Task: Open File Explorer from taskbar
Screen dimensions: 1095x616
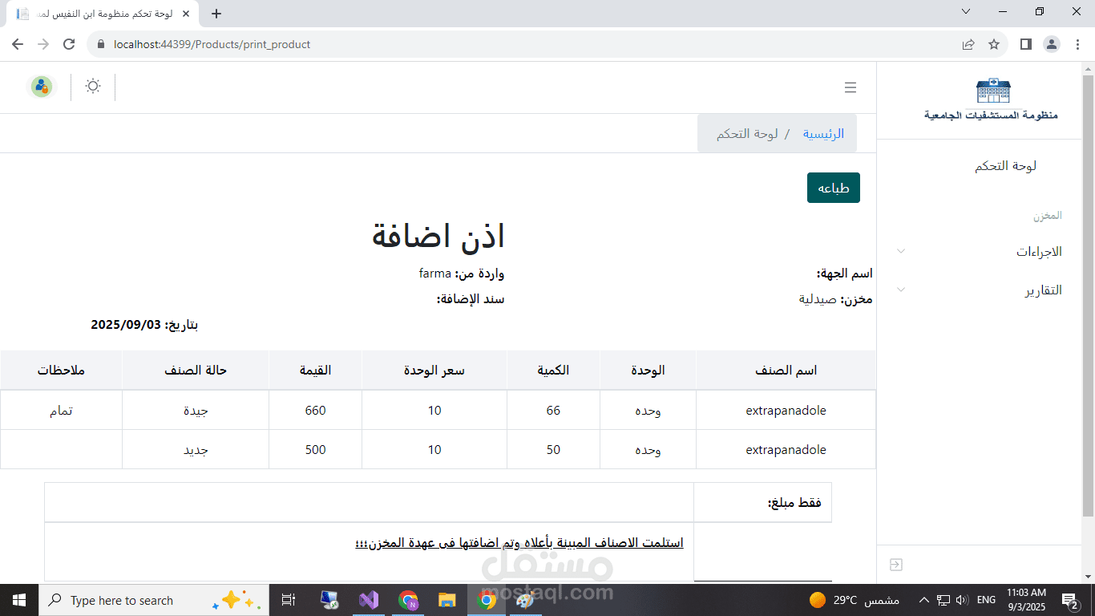Action: point(446,600)
